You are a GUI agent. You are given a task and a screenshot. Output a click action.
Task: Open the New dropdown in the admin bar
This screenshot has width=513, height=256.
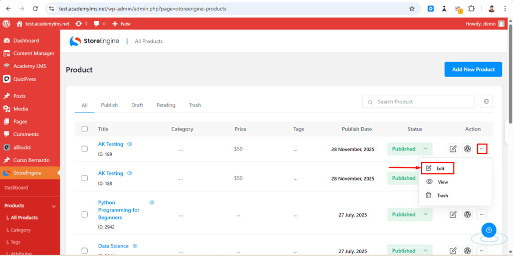(121, 23)
